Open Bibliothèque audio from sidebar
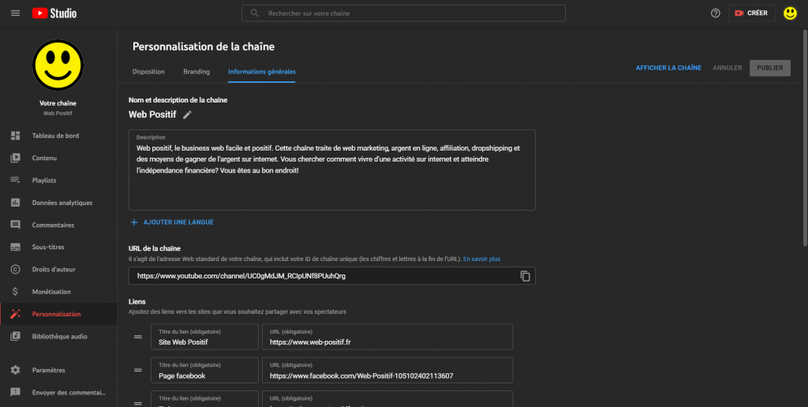Viewport: 808px width, 407px height. click(x=59, y=337)
